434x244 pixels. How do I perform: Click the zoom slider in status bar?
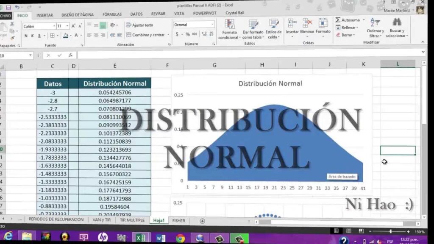point(390,232)
